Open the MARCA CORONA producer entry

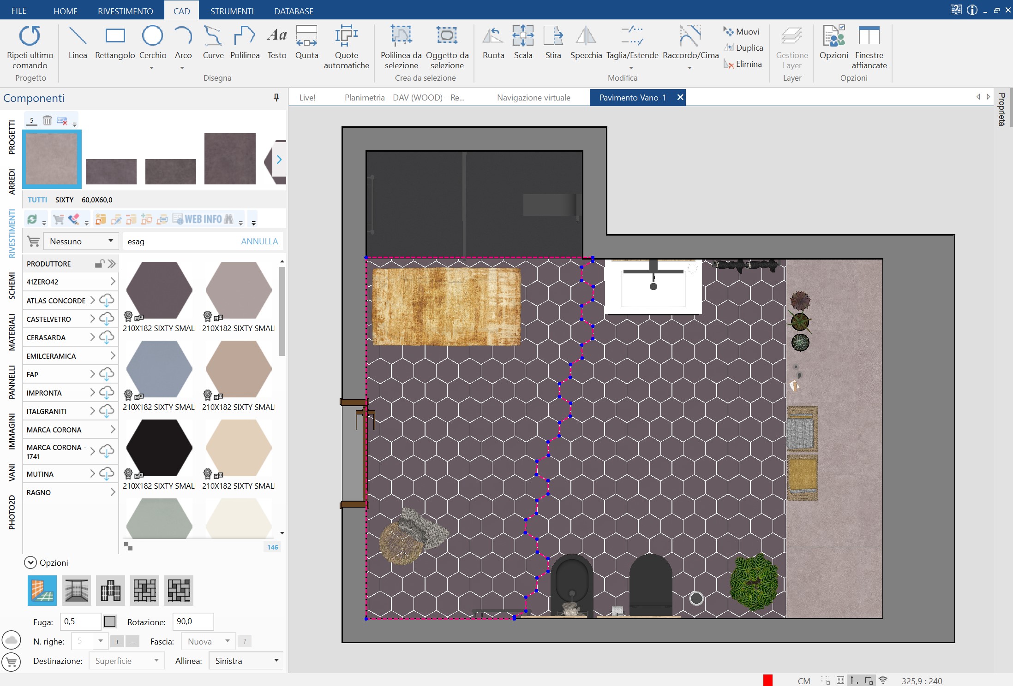pos(70,430)
